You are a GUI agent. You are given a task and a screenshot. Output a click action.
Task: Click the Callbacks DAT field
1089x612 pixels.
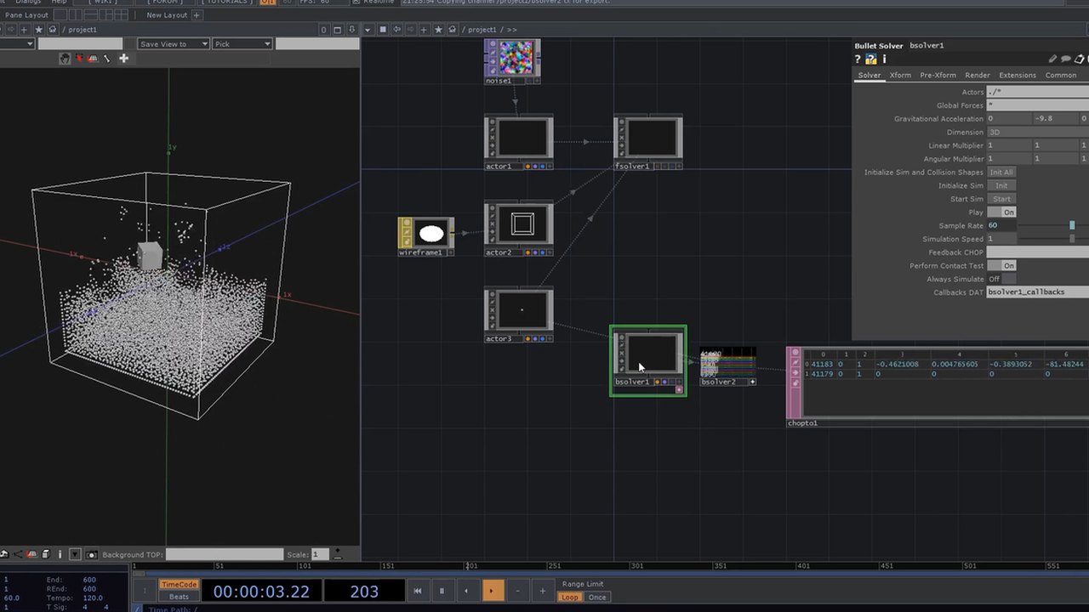[1037, 292]
